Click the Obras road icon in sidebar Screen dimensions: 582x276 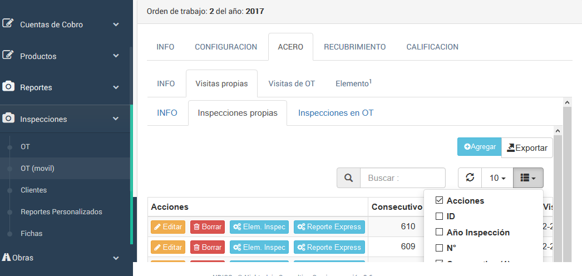point(7,257)
